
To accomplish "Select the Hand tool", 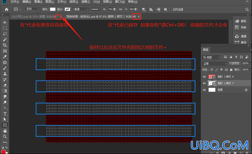I will pos(5,131).
